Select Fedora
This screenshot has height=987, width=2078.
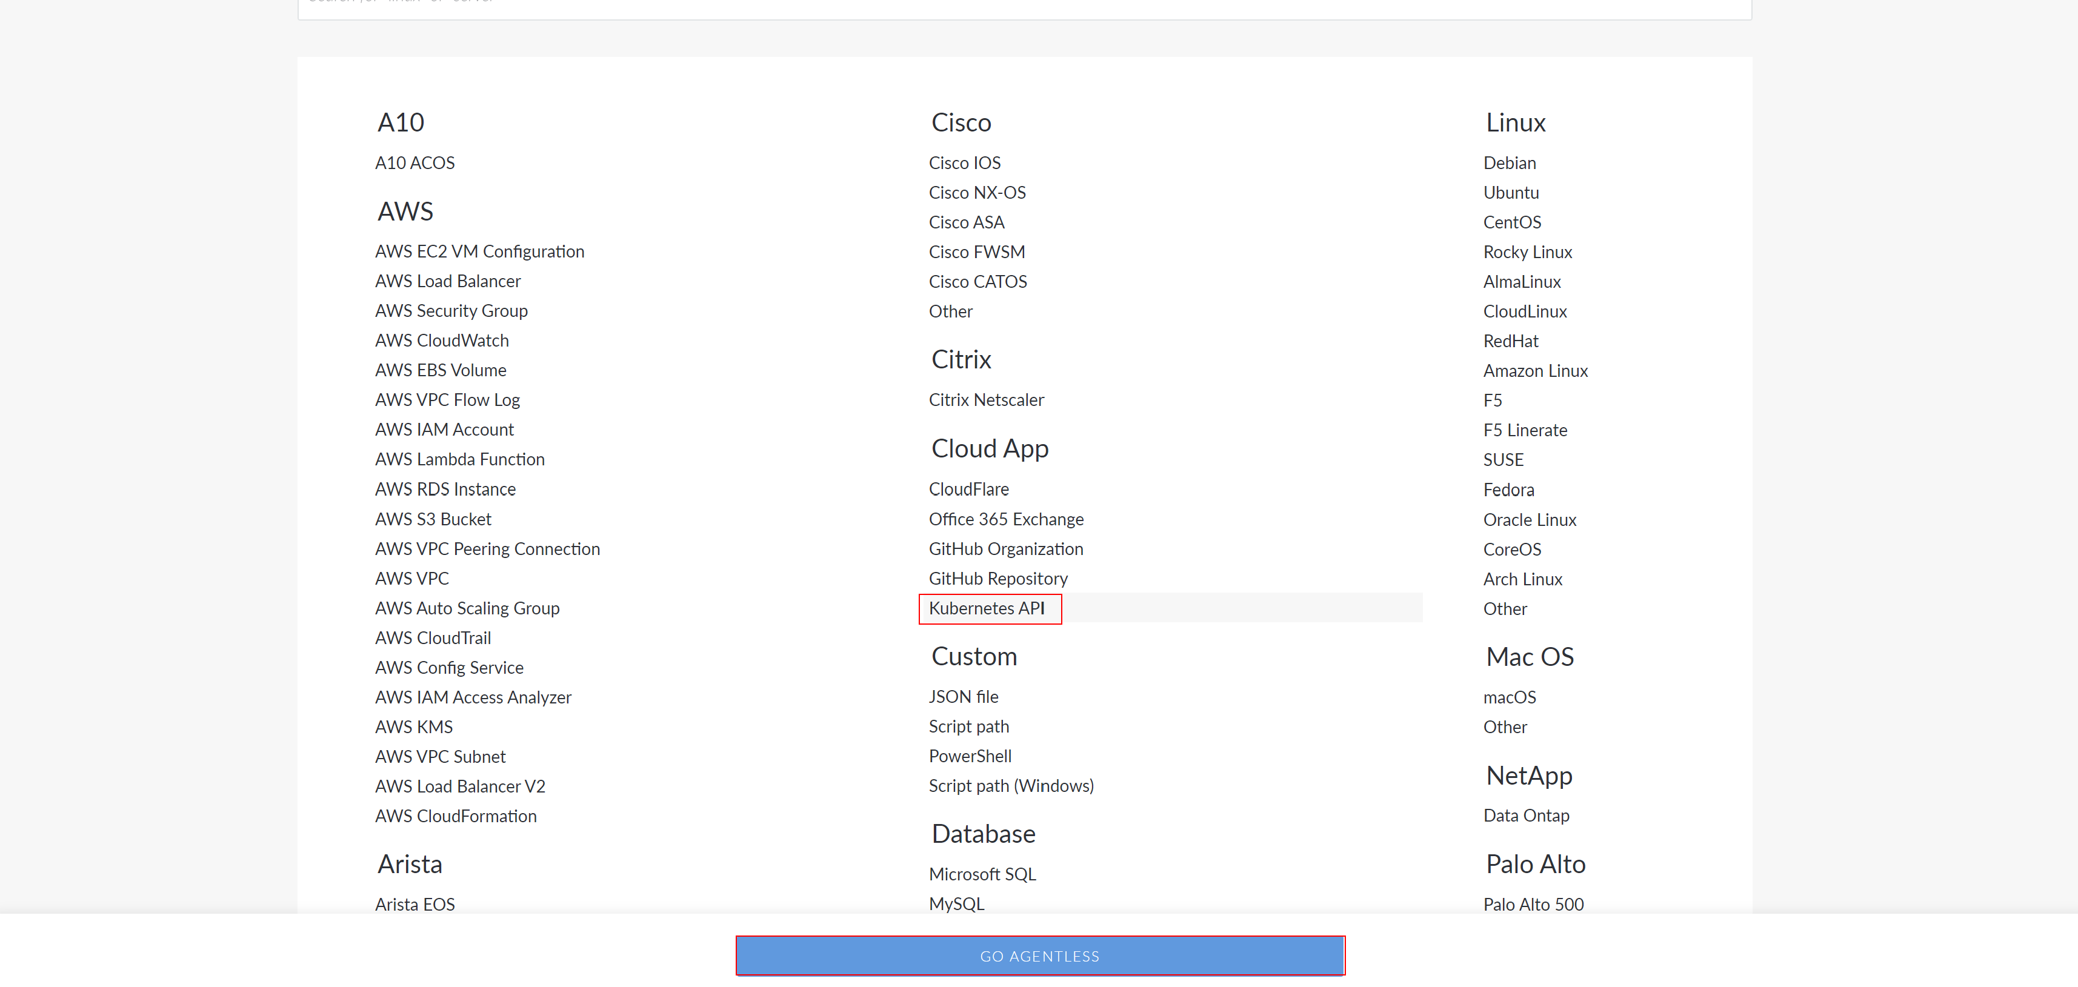[1508, 490]
